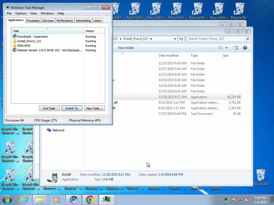Select the 1,242 KB Application extension file
Viewport: 274px width, 205px height.
177,108
